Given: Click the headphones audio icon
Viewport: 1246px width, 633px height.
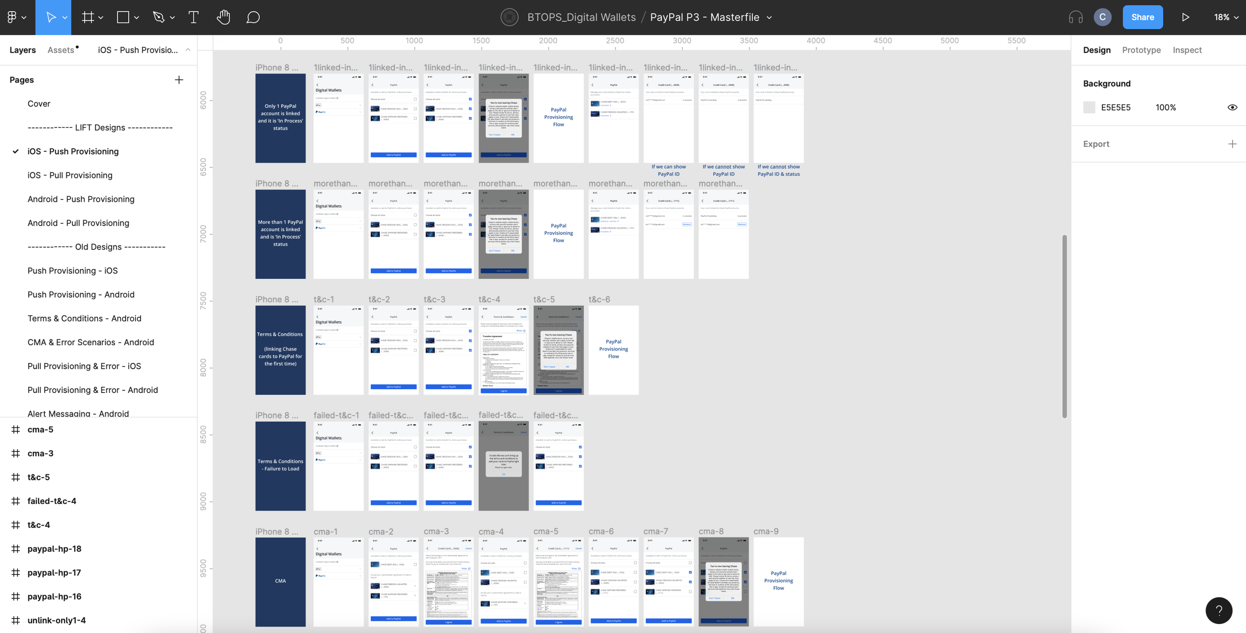Looking at the screenshot, I should [x=1075, y=16].
